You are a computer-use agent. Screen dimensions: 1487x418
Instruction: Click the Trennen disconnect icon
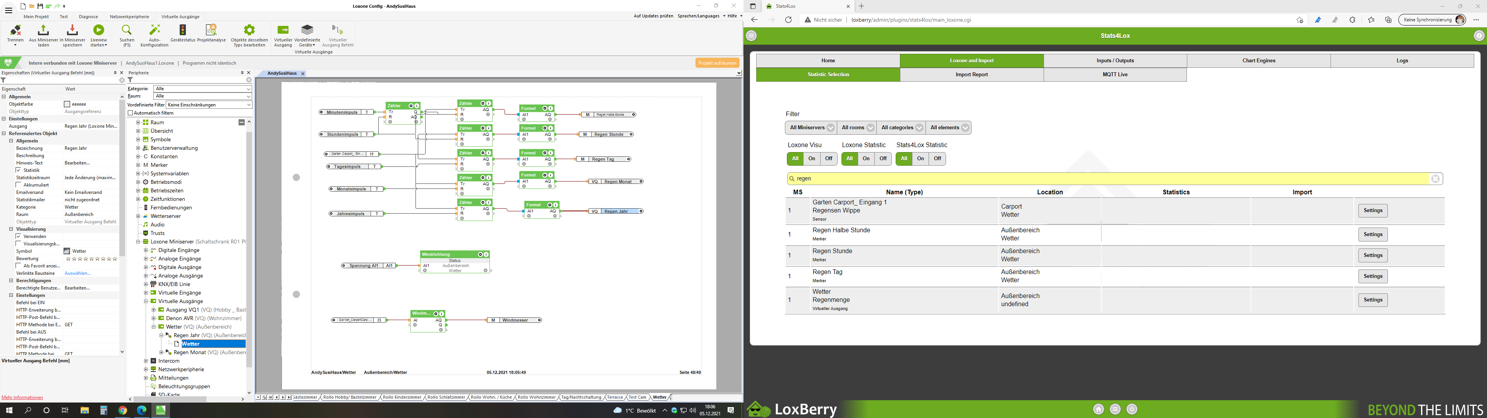coord(15,29)
